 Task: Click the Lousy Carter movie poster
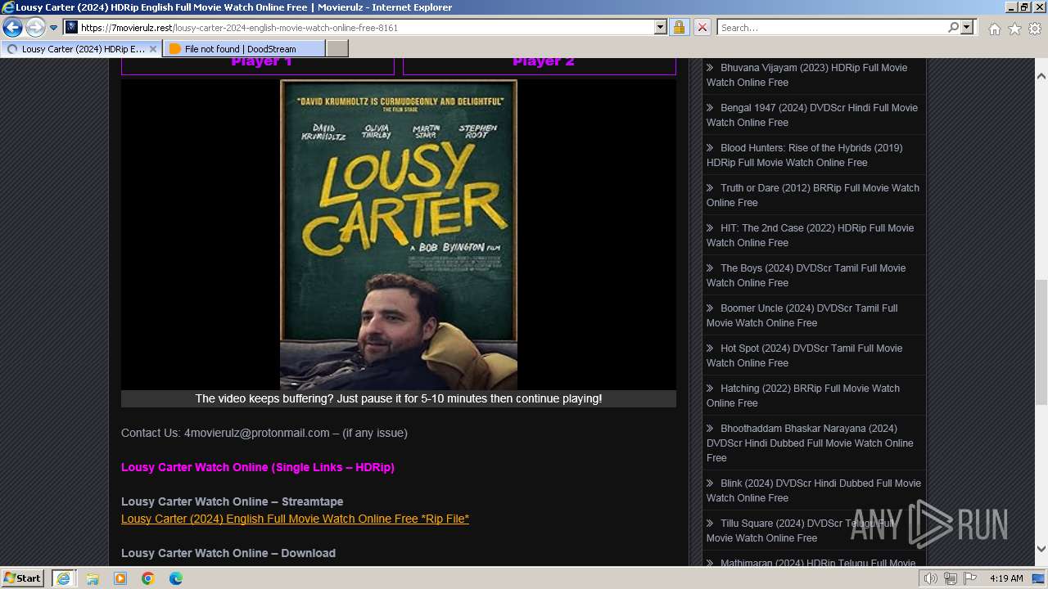399,234
